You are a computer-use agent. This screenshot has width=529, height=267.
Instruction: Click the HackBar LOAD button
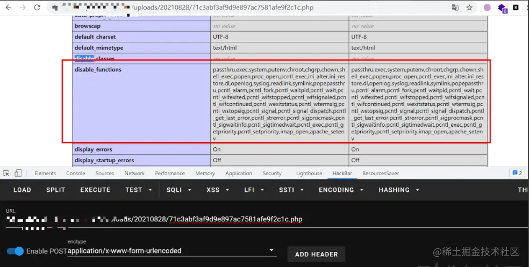(x=22, y=190)
